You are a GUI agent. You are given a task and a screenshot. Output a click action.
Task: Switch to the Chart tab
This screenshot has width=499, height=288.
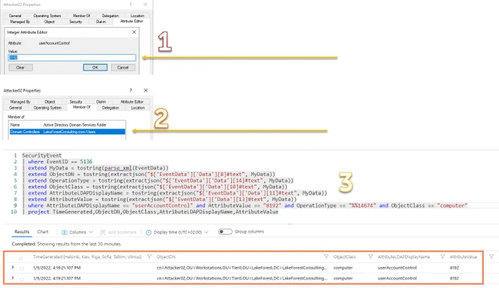43,232
